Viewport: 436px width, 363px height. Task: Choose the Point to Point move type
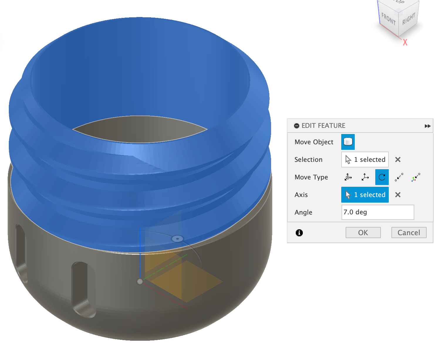coord(399,177)
